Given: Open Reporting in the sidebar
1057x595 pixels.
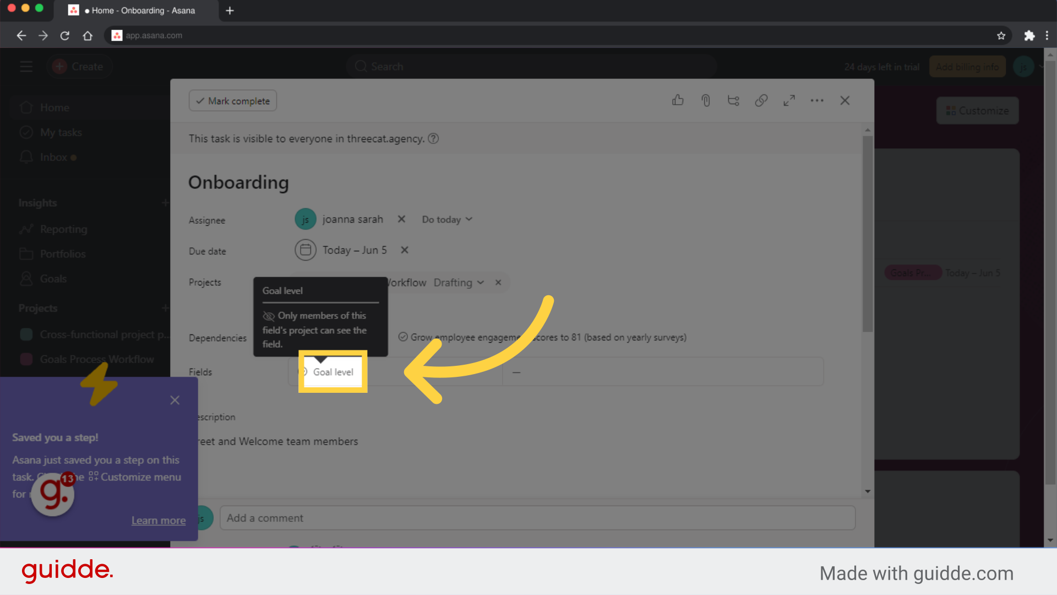Looking at the screenshot, I should [62, 229].
